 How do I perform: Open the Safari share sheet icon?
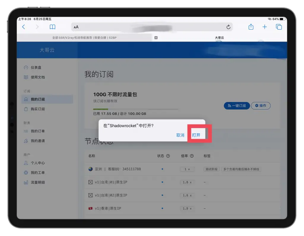coord(251,27)
